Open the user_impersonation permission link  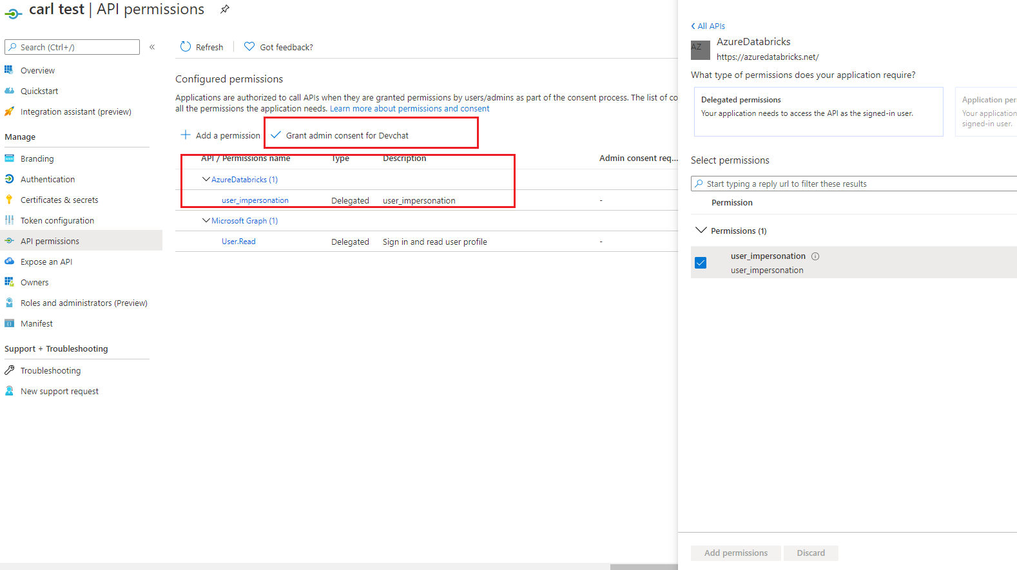click(255, 200)
